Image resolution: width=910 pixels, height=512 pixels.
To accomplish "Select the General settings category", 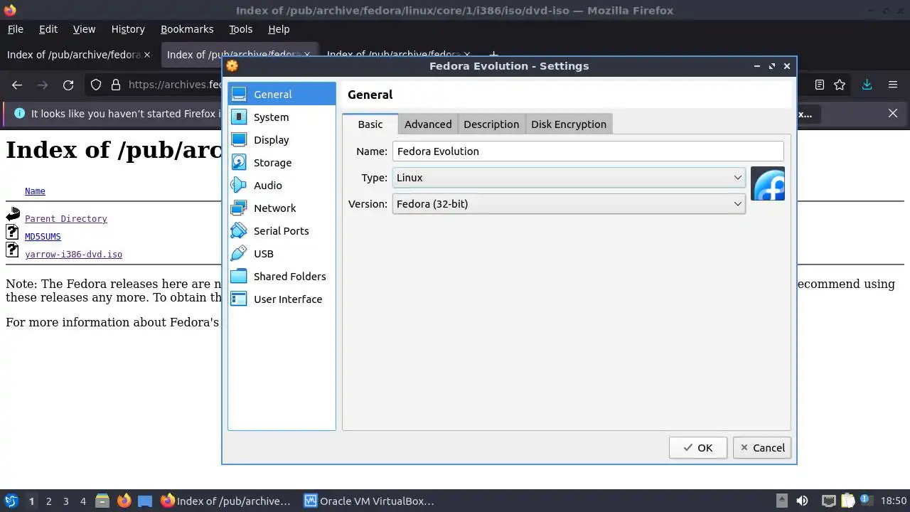I will 282,95.
